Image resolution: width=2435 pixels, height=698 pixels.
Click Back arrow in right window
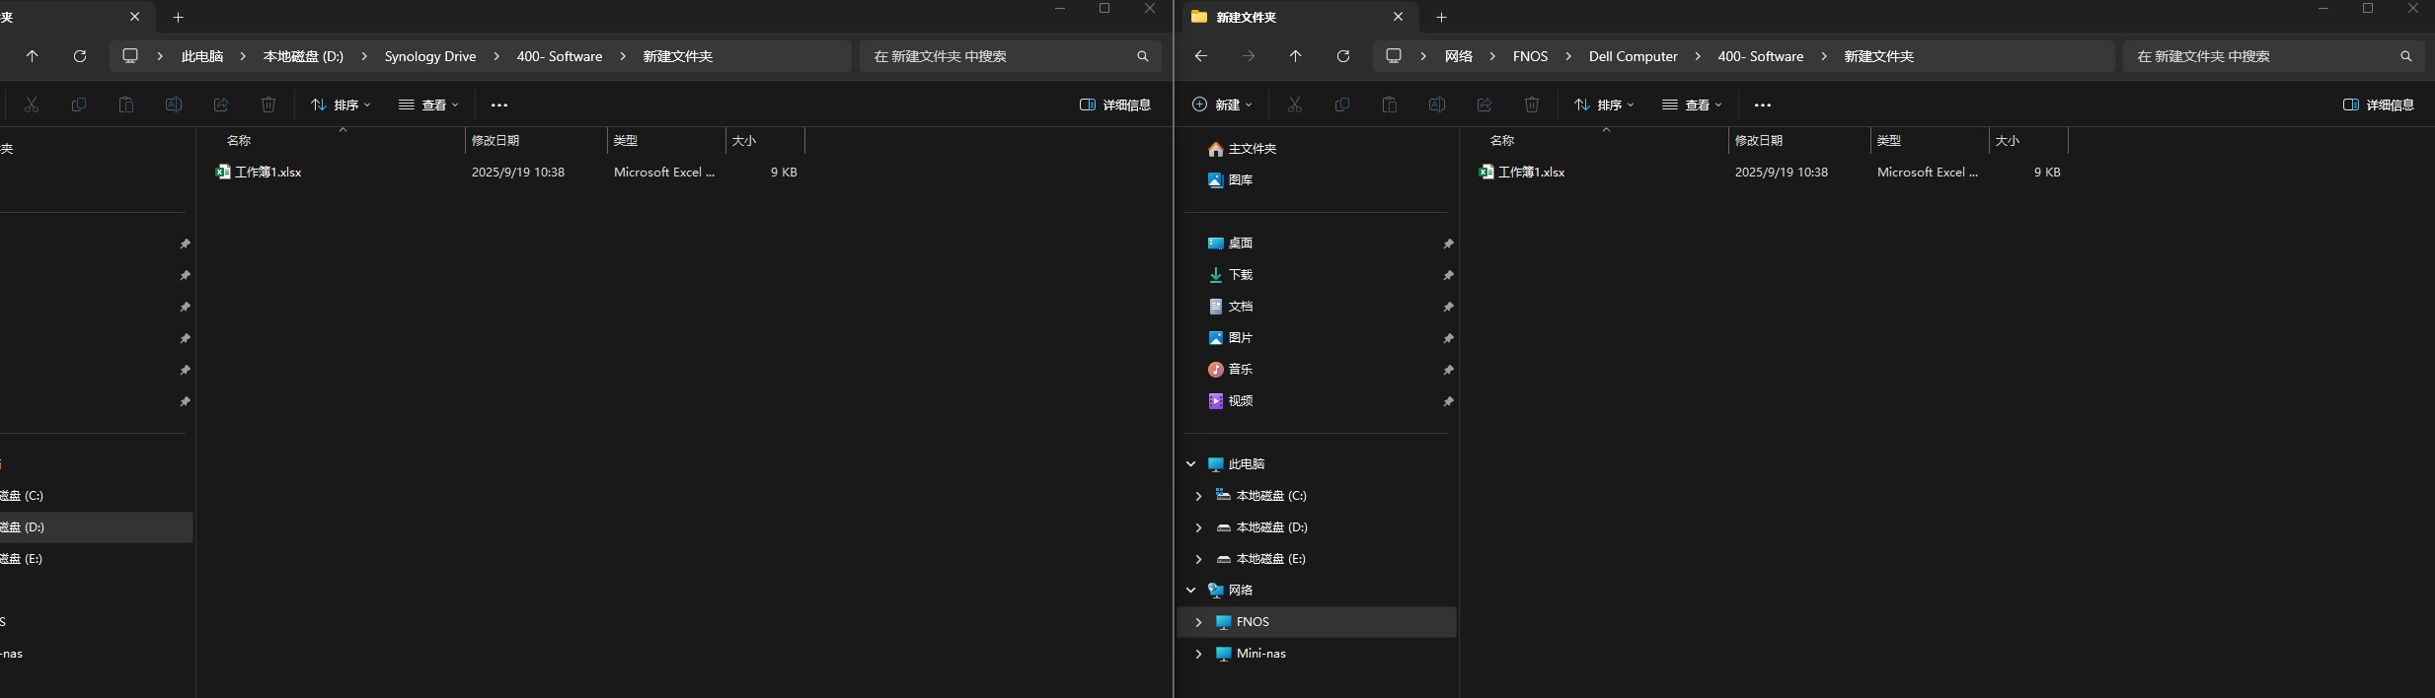click(1201, 56)
